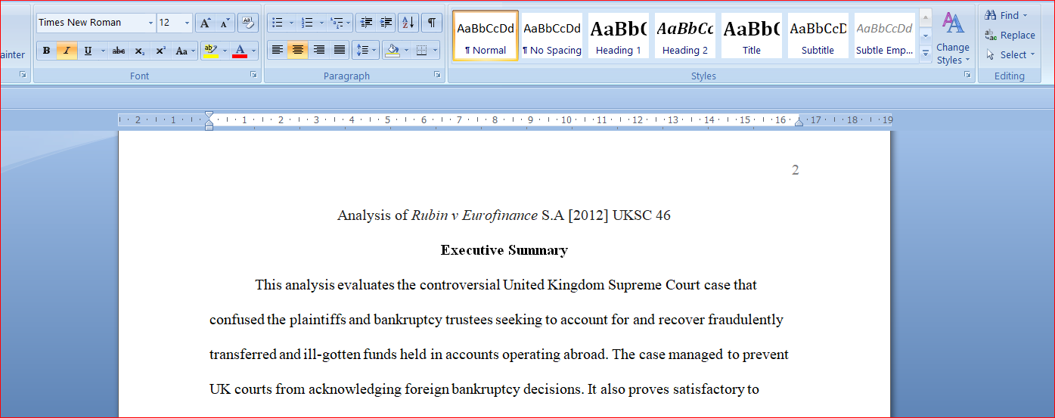This screenshot has height=418, width=1055.
Task: Click the Multilevel List icon
Action: (x=337, y=23)
